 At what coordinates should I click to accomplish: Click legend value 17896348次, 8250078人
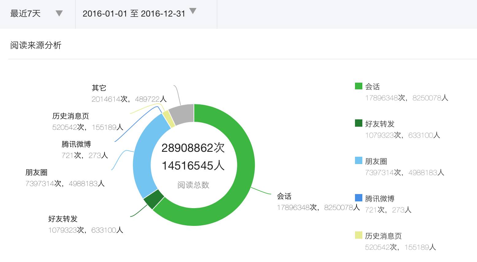click(406, 98)
